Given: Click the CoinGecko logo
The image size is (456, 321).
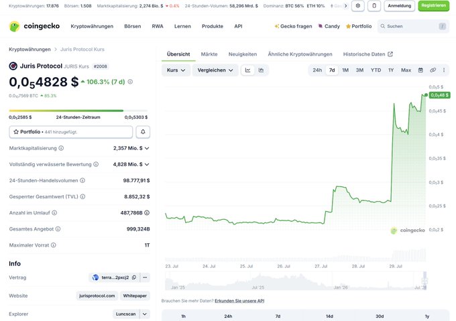Looking at the screenshot, I should click(x=34, y=26).
